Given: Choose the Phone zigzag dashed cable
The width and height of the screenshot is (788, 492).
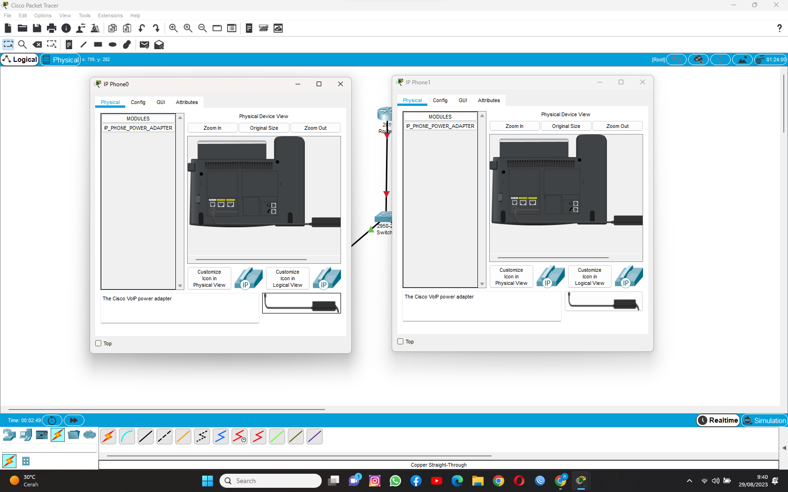Looking at the screenshot, I should 202,436.
